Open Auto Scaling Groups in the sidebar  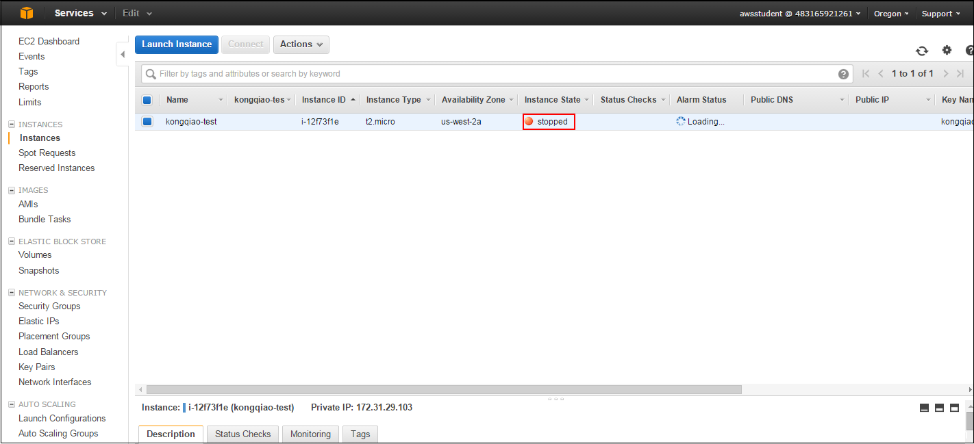coord(58,434)
